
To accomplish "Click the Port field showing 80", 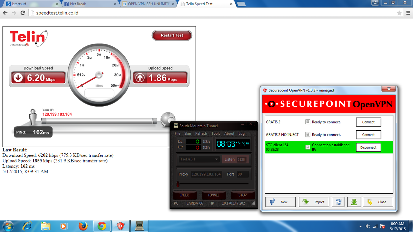I will (x=243, y=174).
